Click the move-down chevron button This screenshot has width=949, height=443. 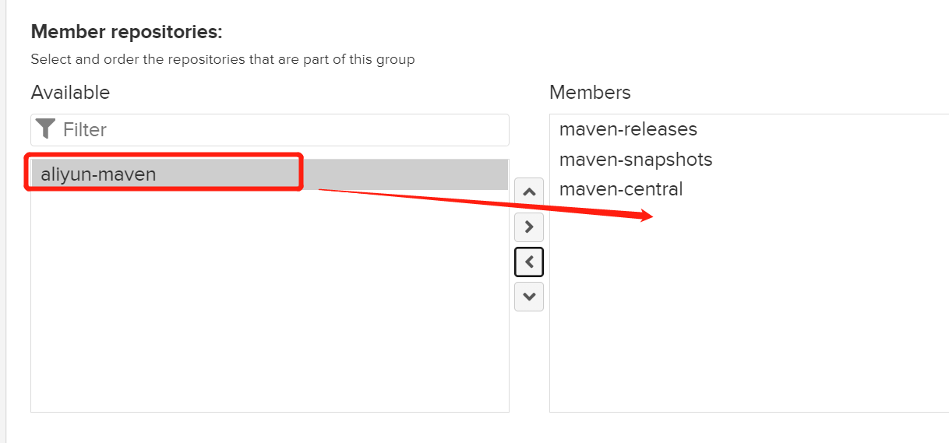point(529,297)
